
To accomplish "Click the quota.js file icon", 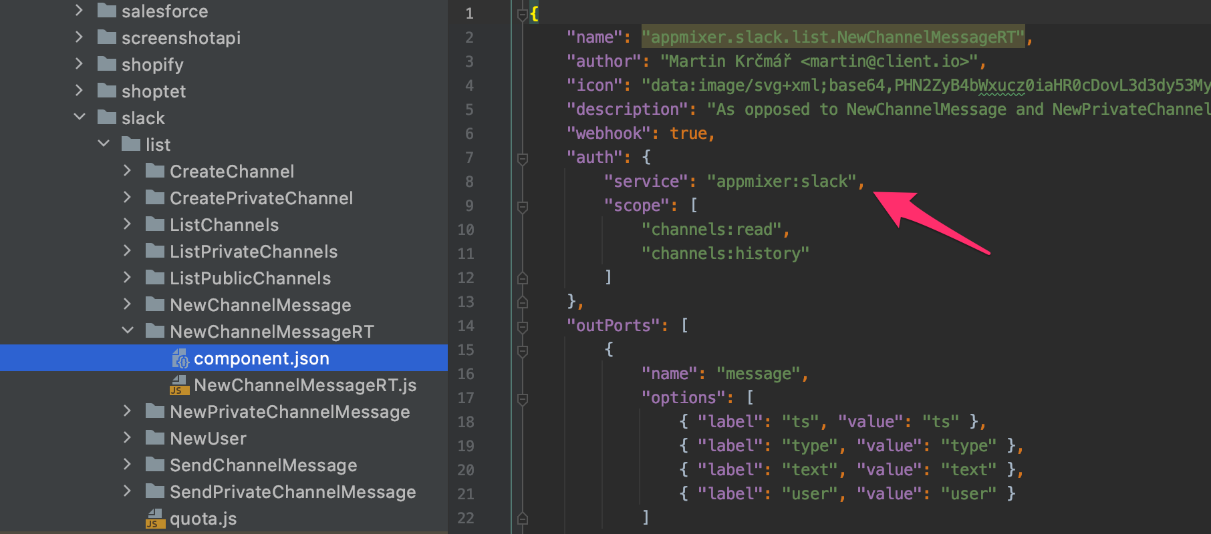I will [155, 519].
